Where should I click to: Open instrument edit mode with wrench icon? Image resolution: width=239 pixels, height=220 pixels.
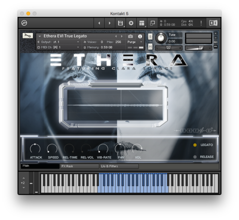tap(27, 36)
